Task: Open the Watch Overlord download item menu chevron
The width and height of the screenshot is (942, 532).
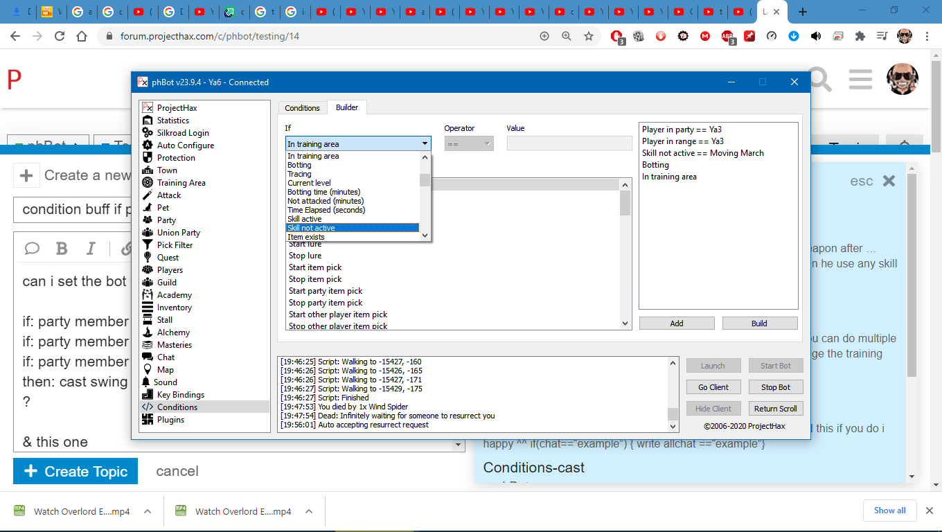Action: pyautogui.click(x=148, y=511)
